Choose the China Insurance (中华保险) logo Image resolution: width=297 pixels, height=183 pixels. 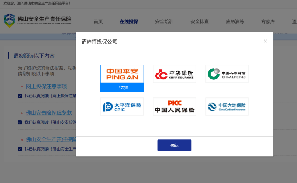point(174,74)
